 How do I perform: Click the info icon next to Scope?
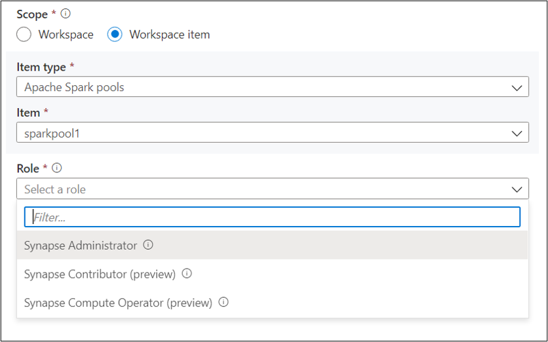click(66, 14)
